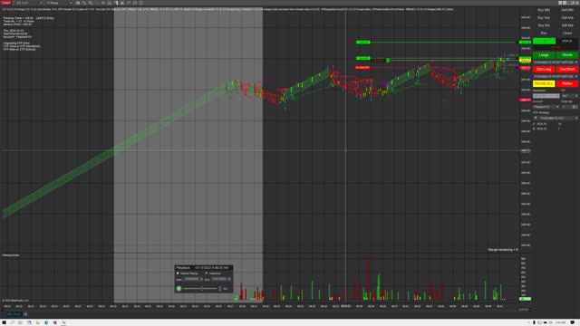Click the zoom magnifier icon in chart toolbar

[91, 3]
